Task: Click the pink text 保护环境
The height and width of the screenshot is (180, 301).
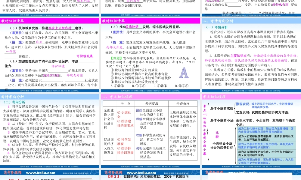Action: pyautogui.click(x=58, y=66)
